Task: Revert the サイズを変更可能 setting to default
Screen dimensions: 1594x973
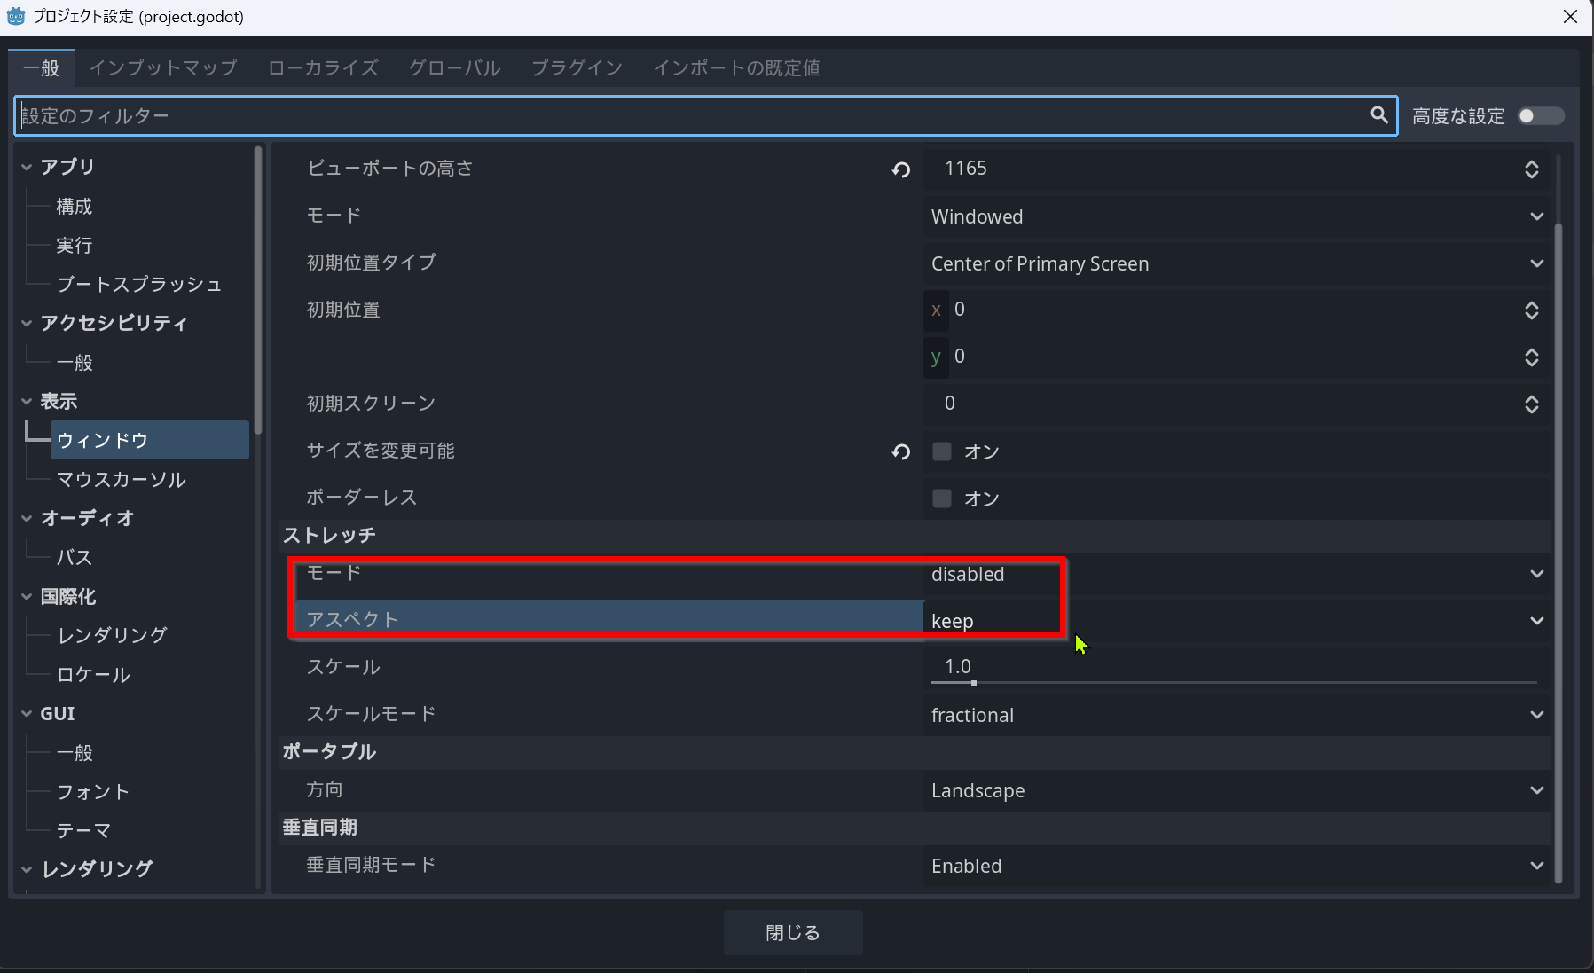Action: click(901, 452)
